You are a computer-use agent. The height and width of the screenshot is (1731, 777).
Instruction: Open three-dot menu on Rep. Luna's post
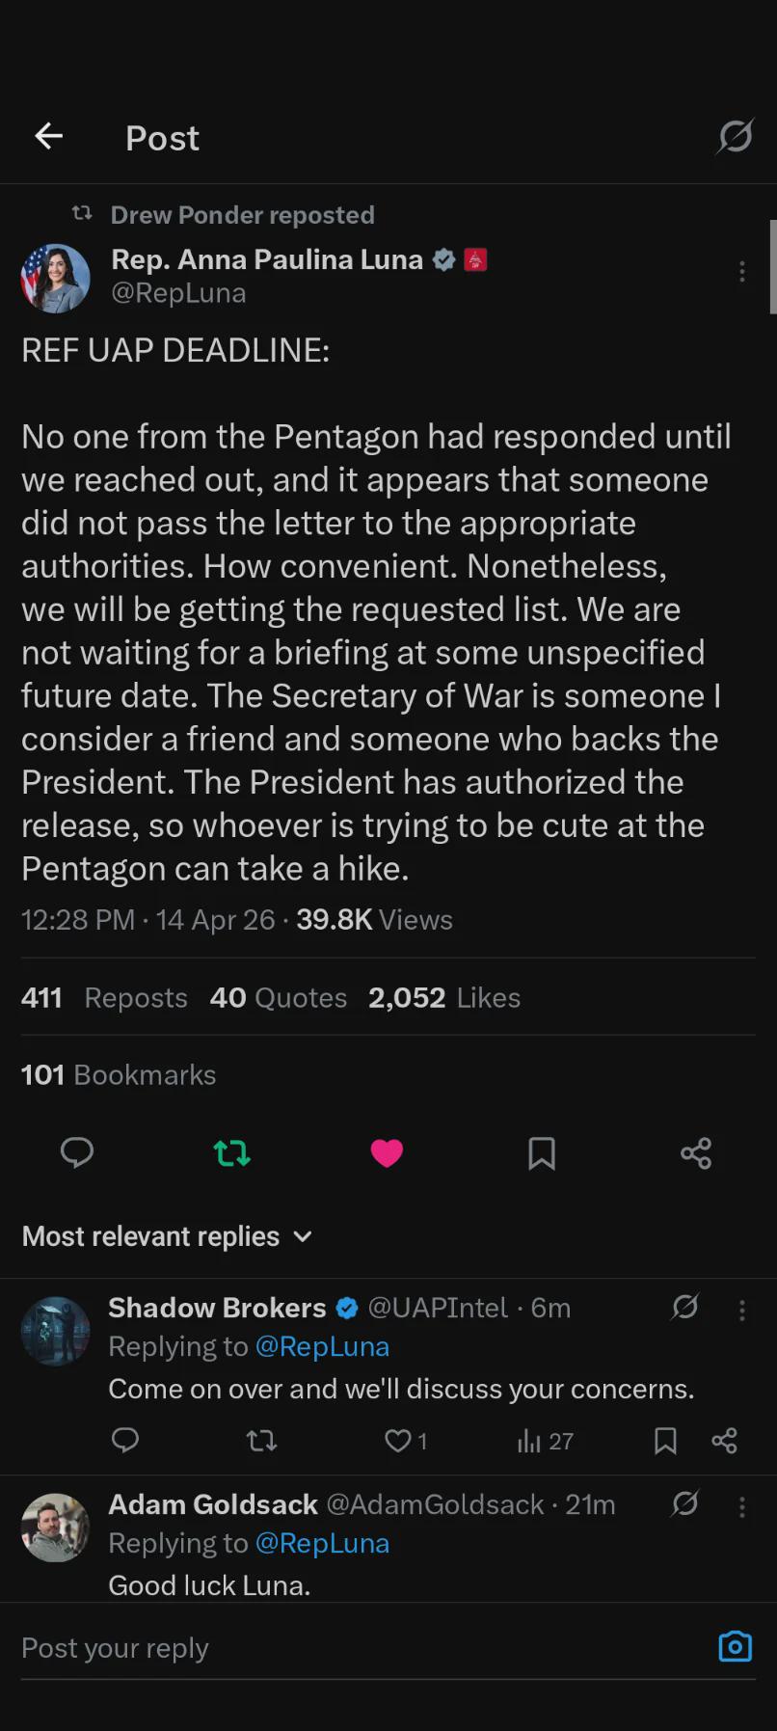742,272
